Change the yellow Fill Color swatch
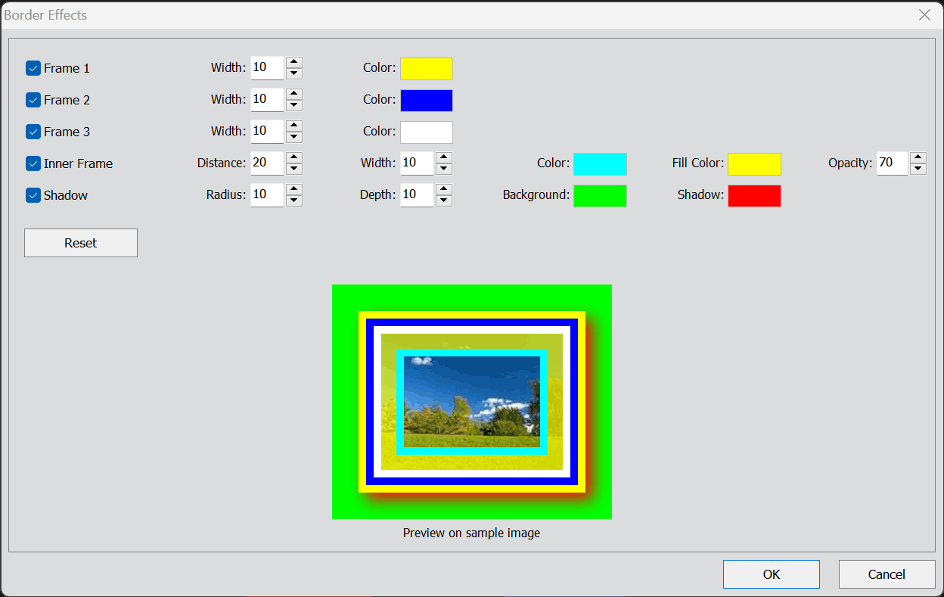The height and width of the screenshot is (597, 944). (x=755, y=163)
